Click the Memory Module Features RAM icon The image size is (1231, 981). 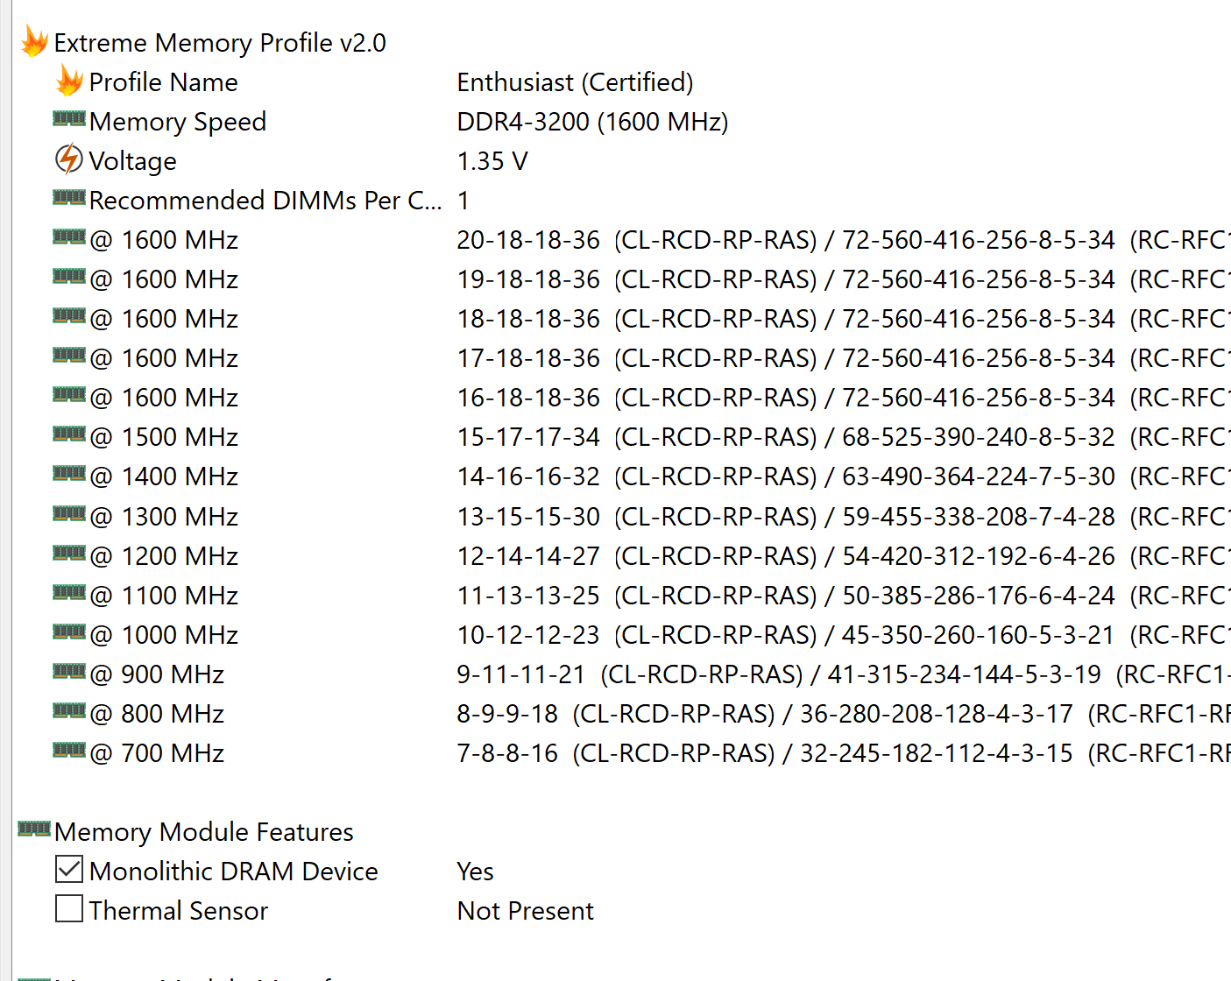click(34, 829)
